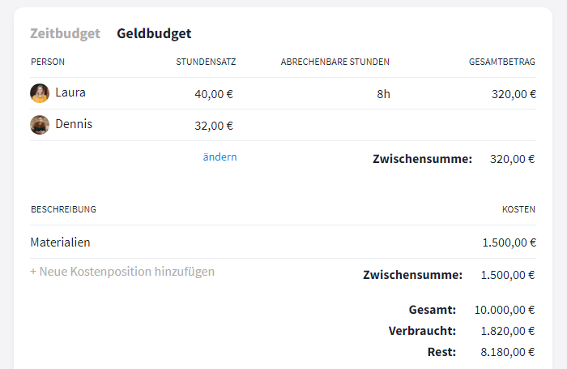Click Dennis's hourly rate of 32,00 €

(x=214, y=126)
